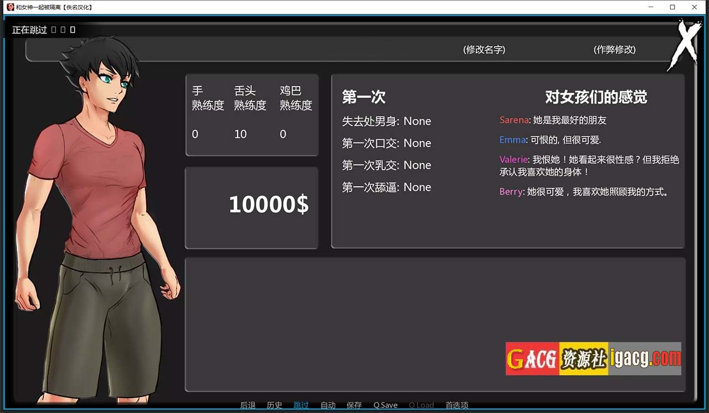Maximize the game window
Image resolution: width=709 pixels, height=413 pixels.
(x=672, y=7)
